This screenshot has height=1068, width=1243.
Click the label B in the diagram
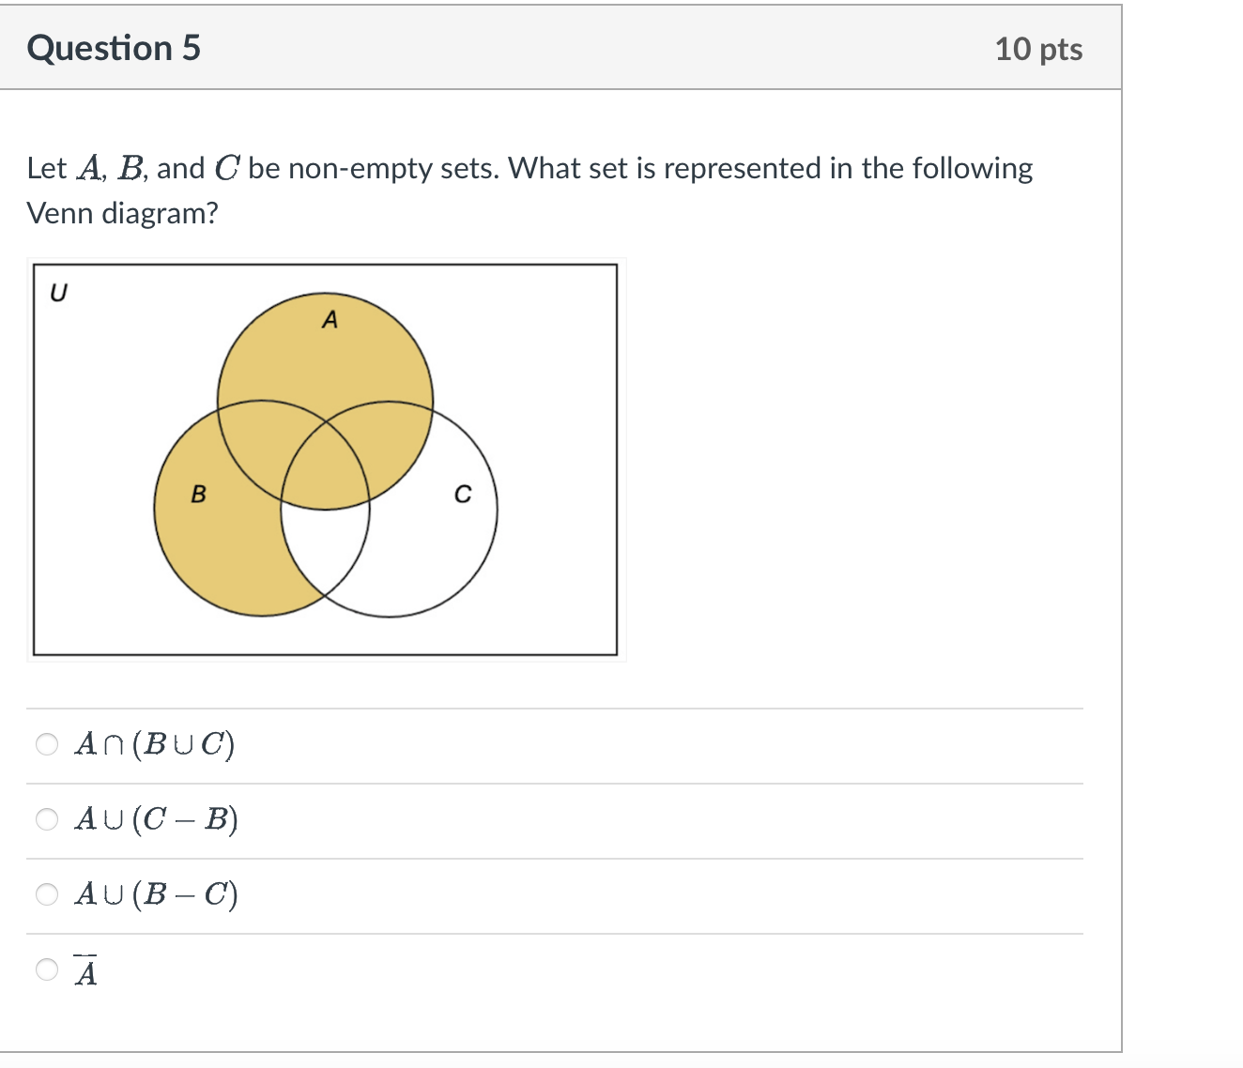point(198,494)
